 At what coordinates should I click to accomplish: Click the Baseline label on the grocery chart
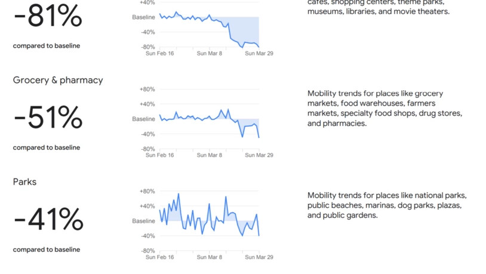[x=144, y=119]
